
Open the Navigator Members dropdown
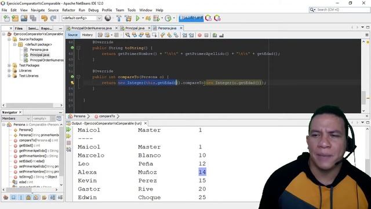16,118
